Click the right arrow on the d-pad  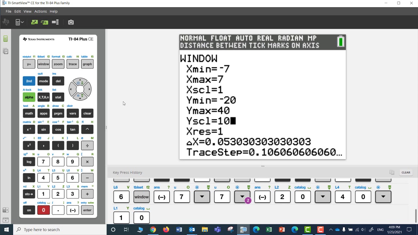pos(88,89)
